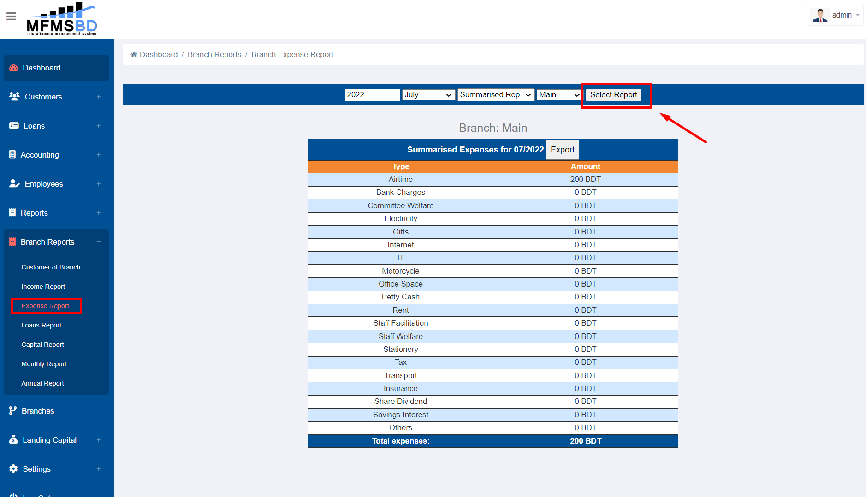Open the Loans menu label
This screenshot has width=866, height=497.
pyautogui.click(x=34, y=126)
